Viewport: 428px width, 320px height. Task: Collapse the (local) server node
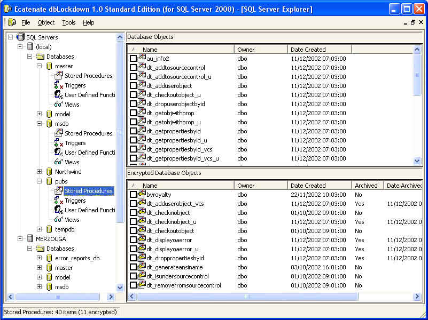(x=20, y=46)
